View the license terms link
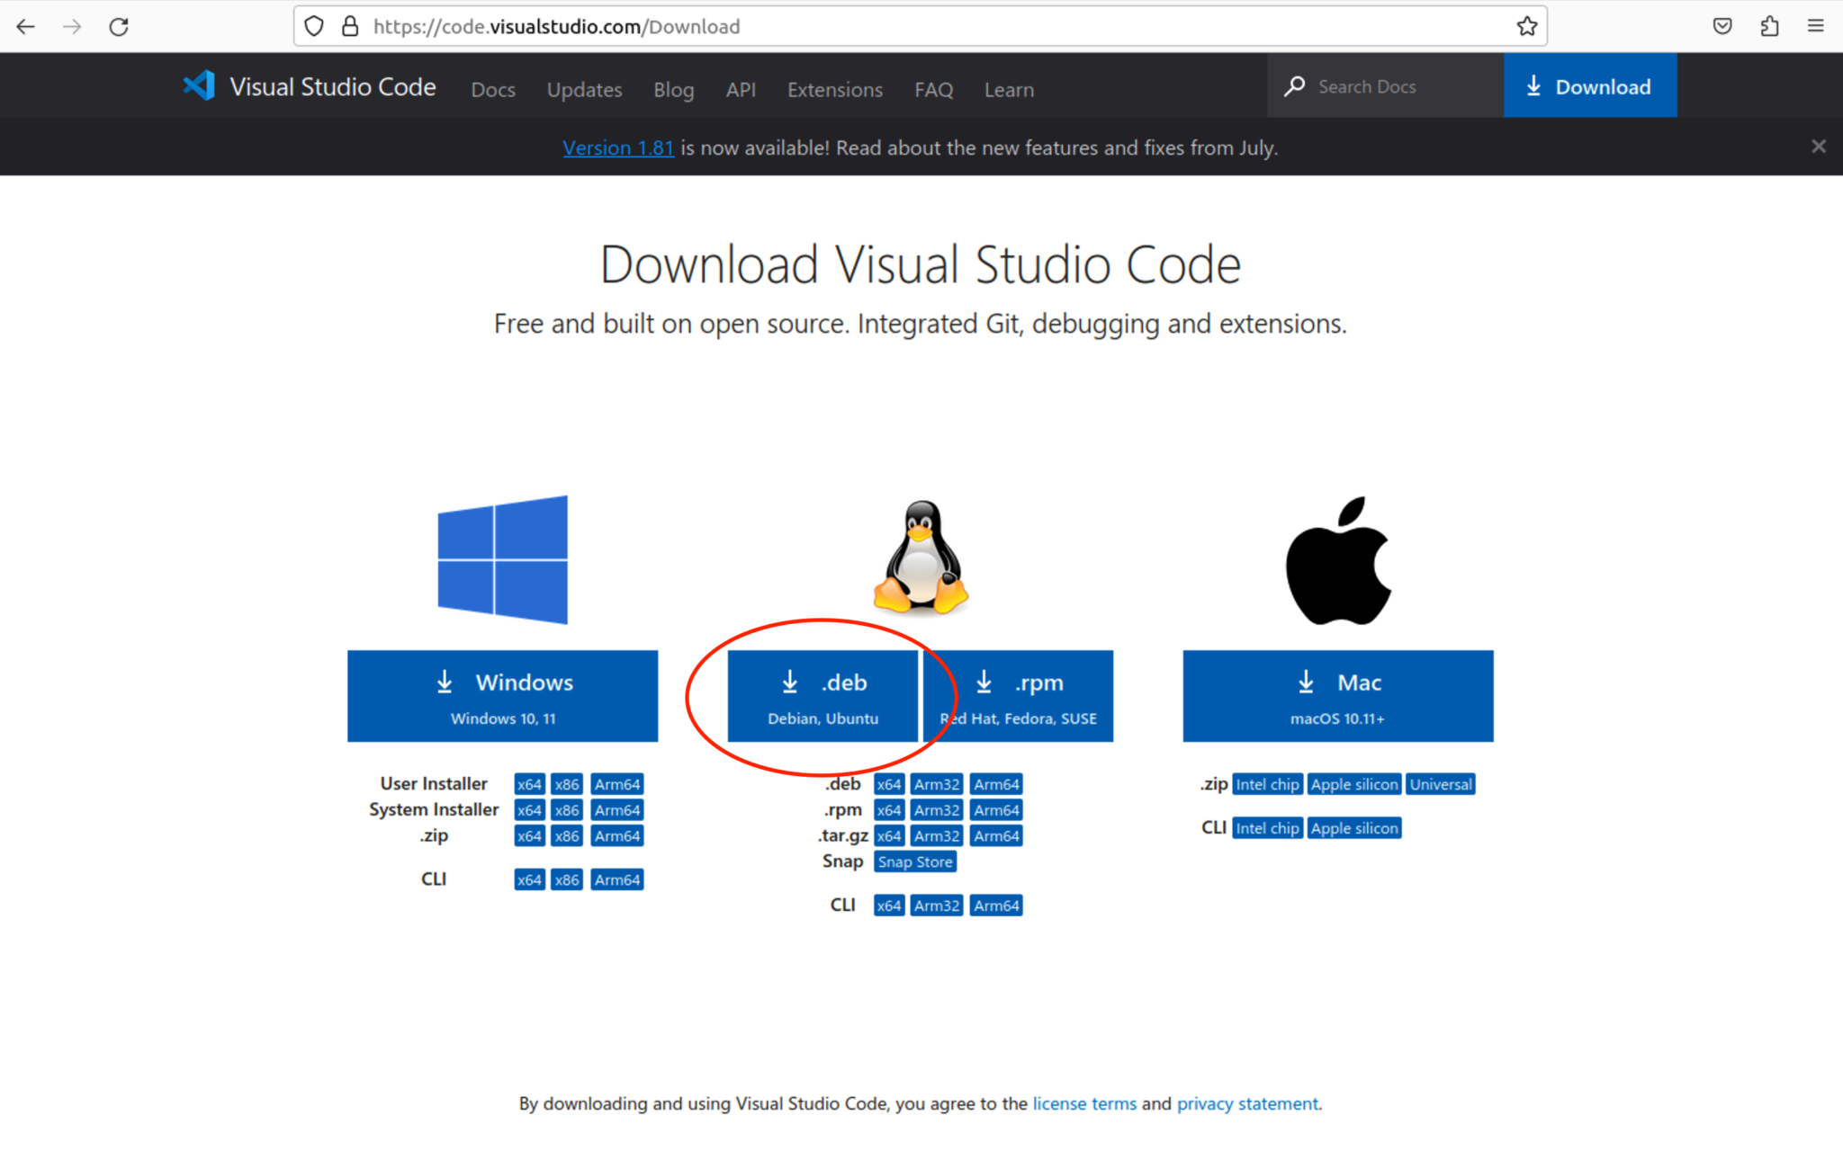The width and height of the screenshot is (1843, 1151). pyautogui.click(x=1084, y=1103)
